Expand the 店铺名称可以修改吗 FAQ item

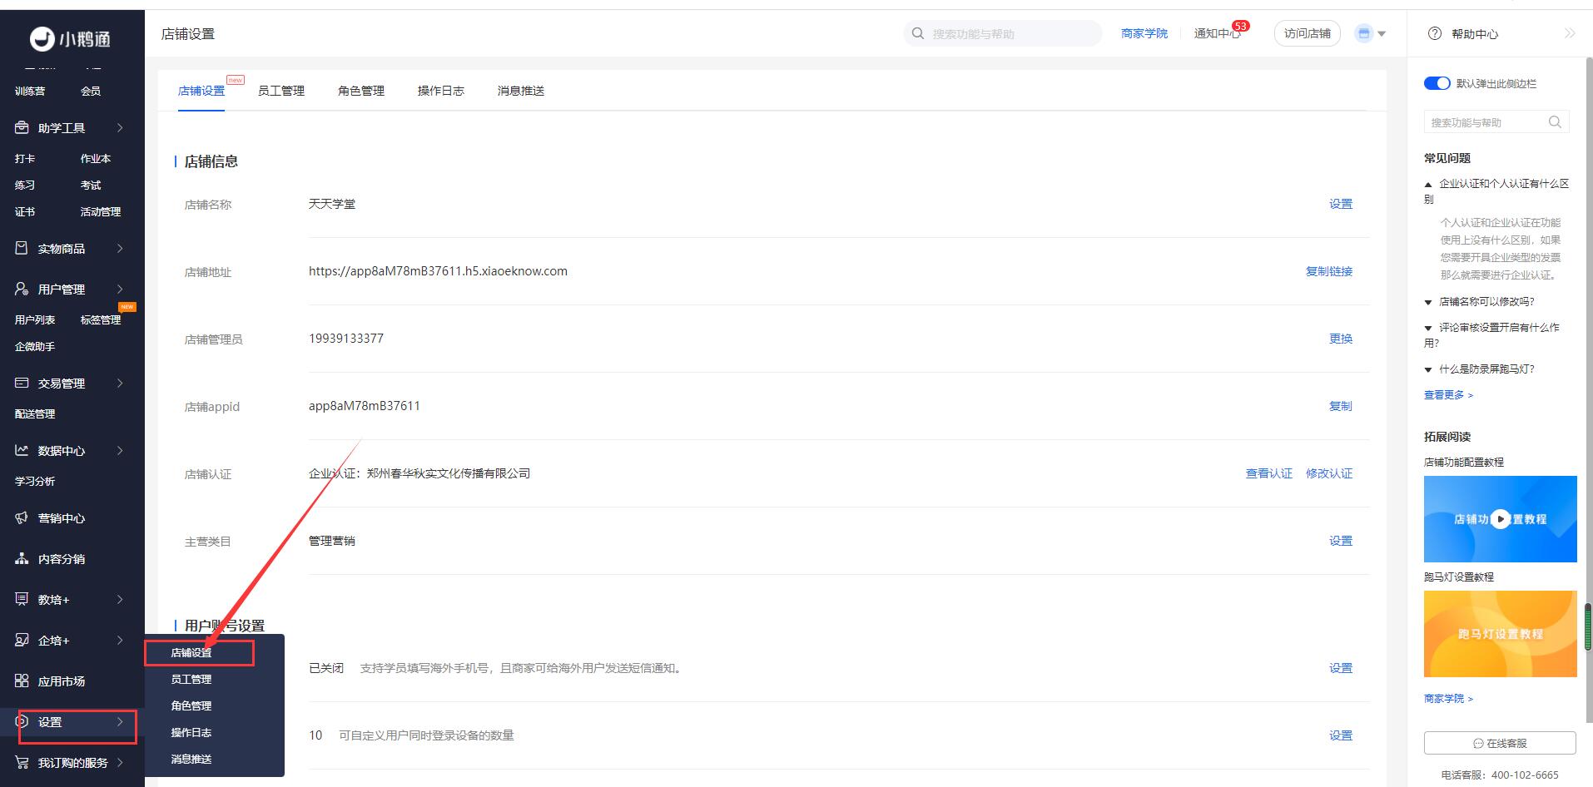point(1486,302)
